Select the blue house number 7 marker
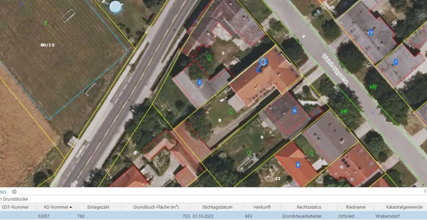427x220 pixels. pos(395,62)
